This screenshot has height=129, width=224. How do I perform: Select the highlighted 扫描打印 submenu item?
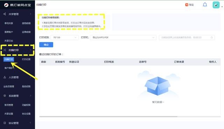pyautogui.click(x=9, y=59)
